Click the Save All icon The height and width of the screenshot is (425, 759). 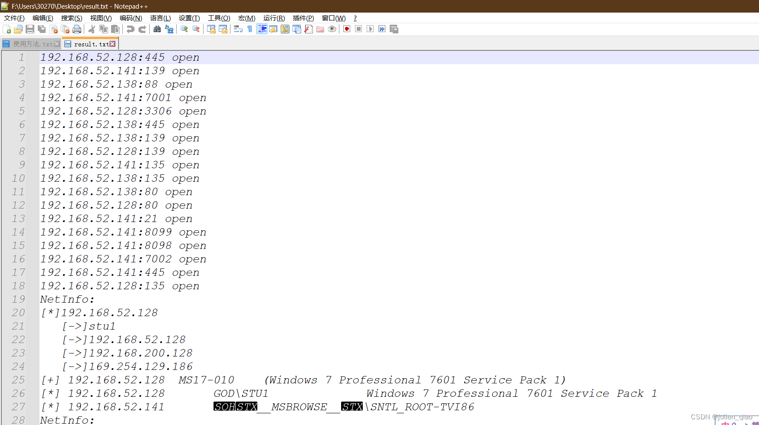[42, 29]
